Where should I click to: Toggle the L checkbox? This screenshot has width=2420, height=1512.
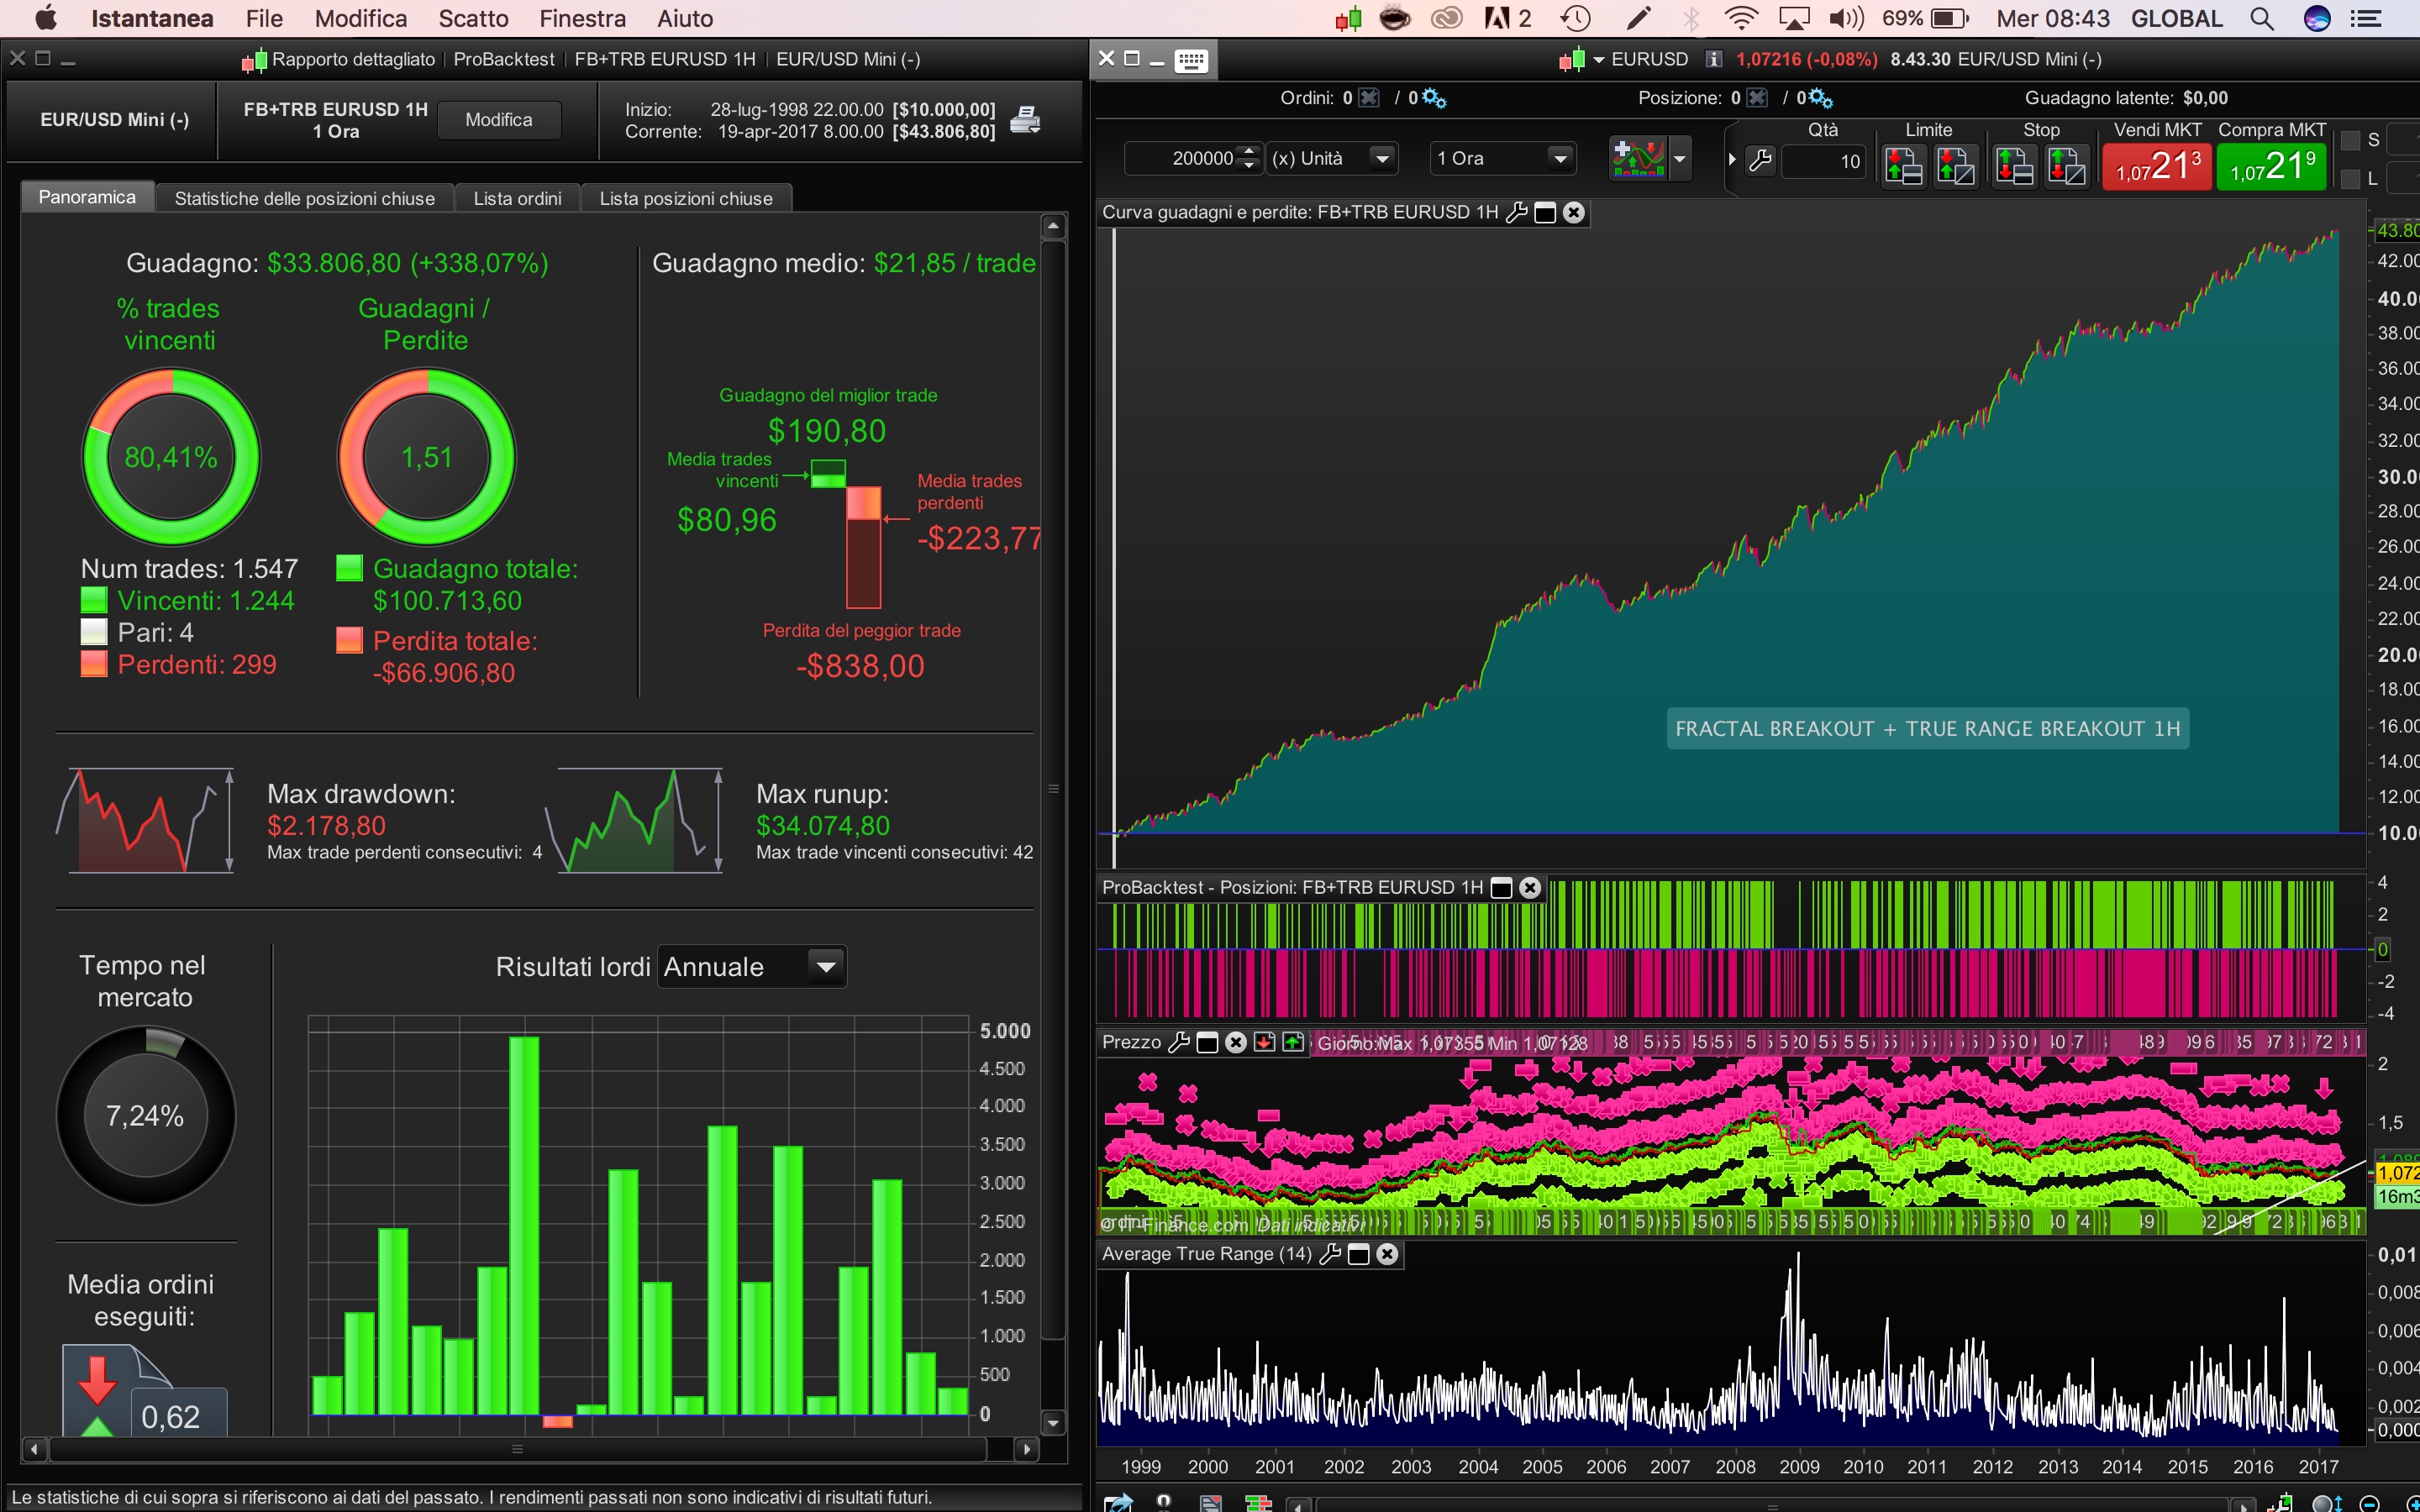[x=2351, y=179]
